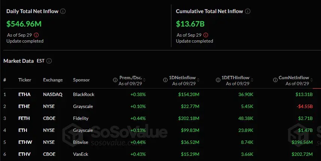Click info icon beside CumNetInflow column
321x161 pixels.
pos(275,80)
